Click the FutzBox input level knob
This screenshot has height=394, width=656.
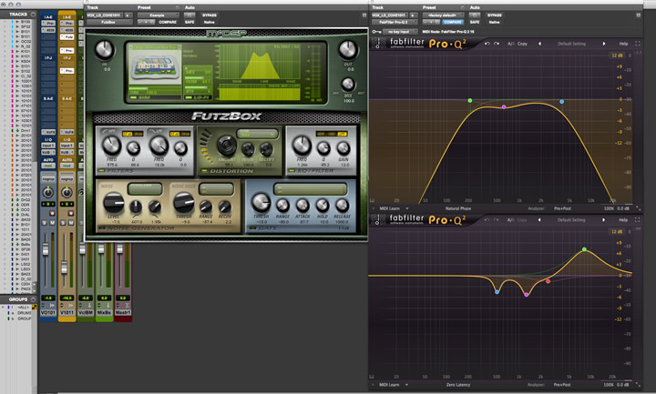pyautogui.click(x=104, y=50)
